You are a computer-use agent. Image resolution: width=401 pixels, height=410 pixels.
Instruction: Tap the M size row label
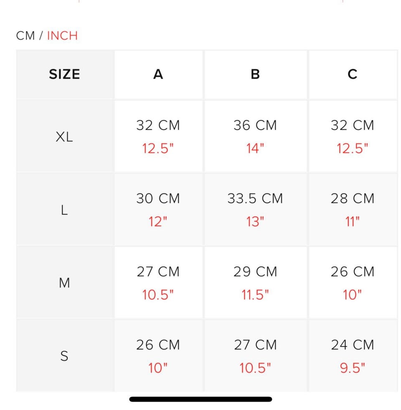pos(64,283)
